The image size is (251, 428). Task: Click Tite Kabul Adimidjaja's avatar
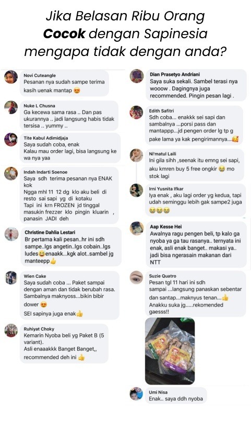(x=11, y=140)
